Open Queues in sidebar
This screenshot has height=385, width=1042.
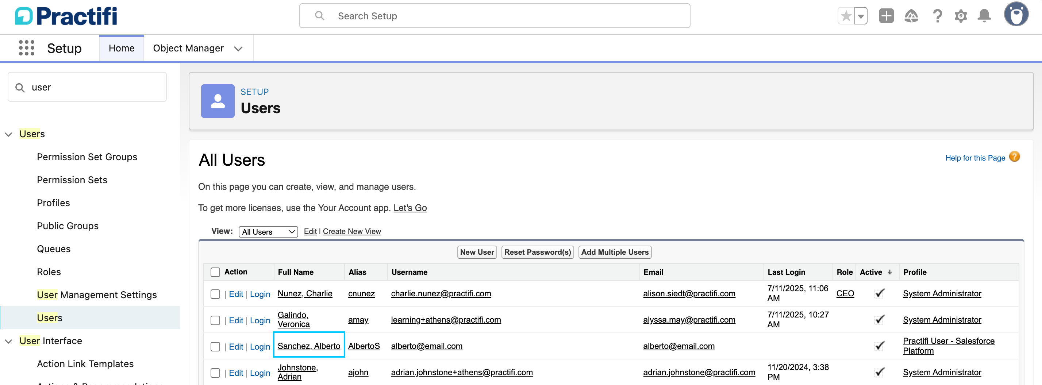[54, 249]
